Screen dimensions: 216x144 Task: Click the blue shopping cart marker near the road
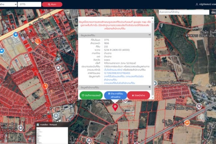point(16,34)
